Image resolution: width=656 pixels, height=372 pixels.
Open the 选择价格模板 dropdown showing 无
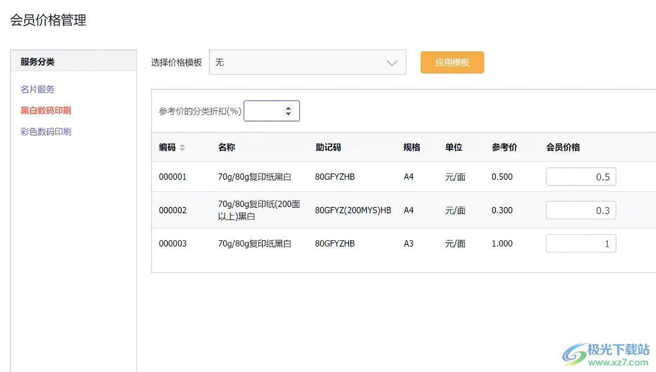(x=307, y=62)
